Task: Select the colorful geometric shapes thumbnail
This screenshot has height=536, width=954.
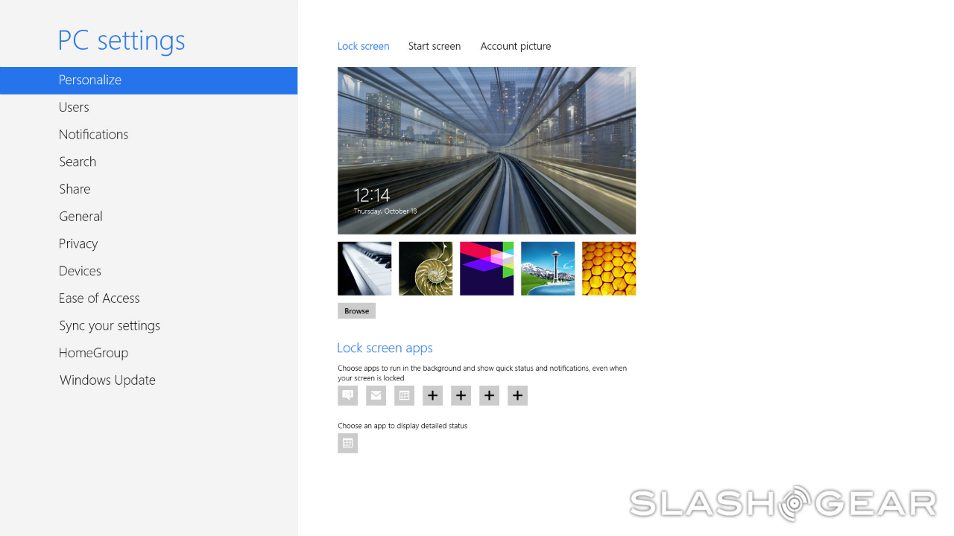Action: [487, 269]
